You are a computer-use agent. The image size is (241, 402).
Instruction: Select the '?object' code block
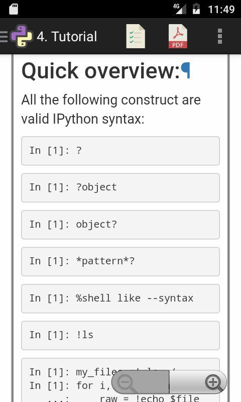(x=120, y=187)
